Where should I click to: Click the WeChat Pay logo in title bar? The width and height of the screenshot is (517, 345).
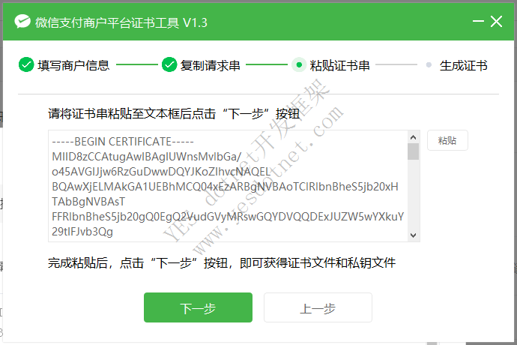pyautogui.click(x=22, y=22)
